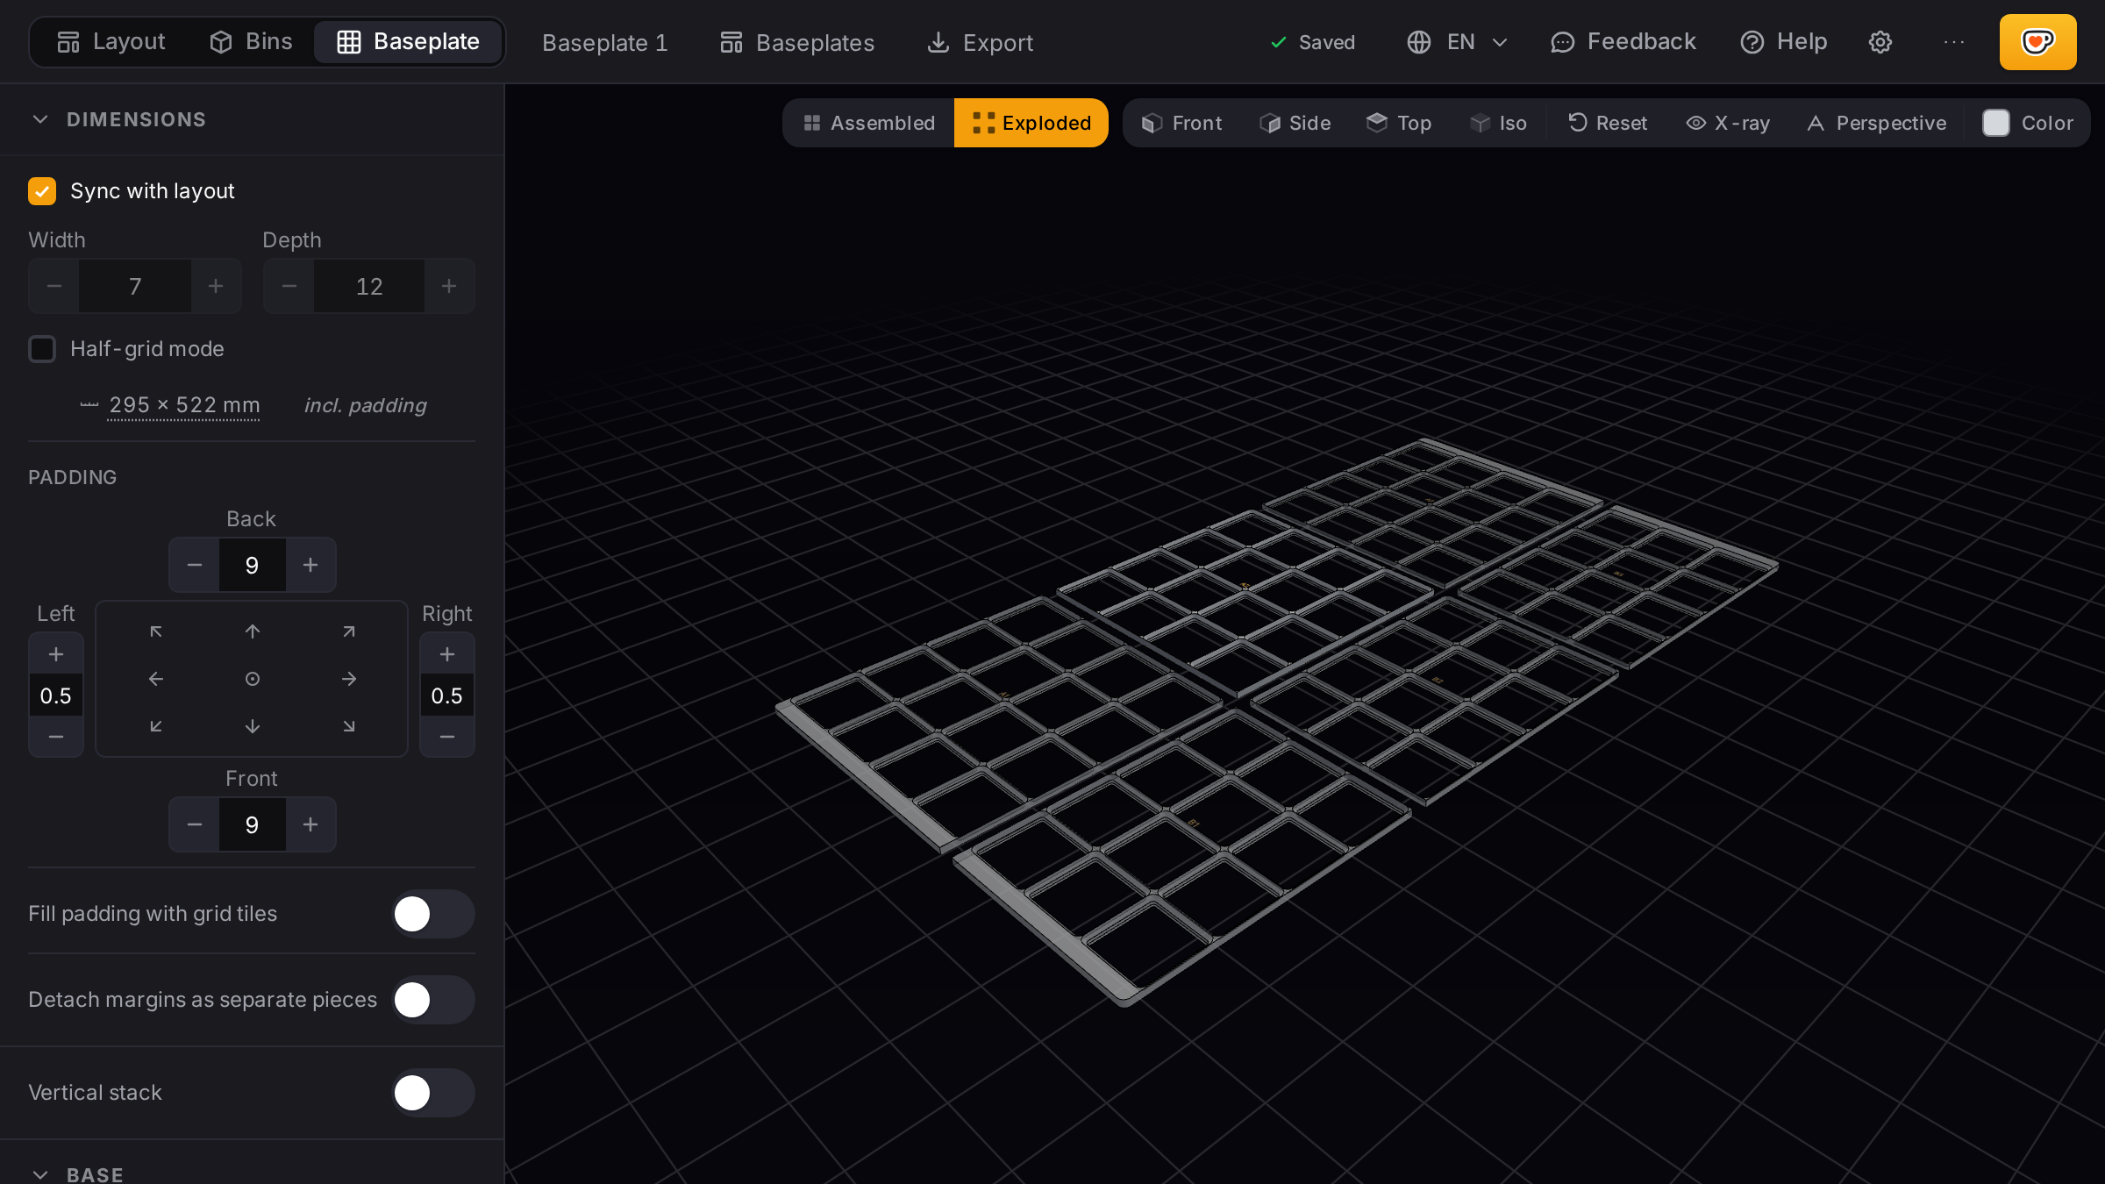The width and height of the screenshot is (2105, 1184).
Task: Align padding to the down arrow
Action: 253,726
